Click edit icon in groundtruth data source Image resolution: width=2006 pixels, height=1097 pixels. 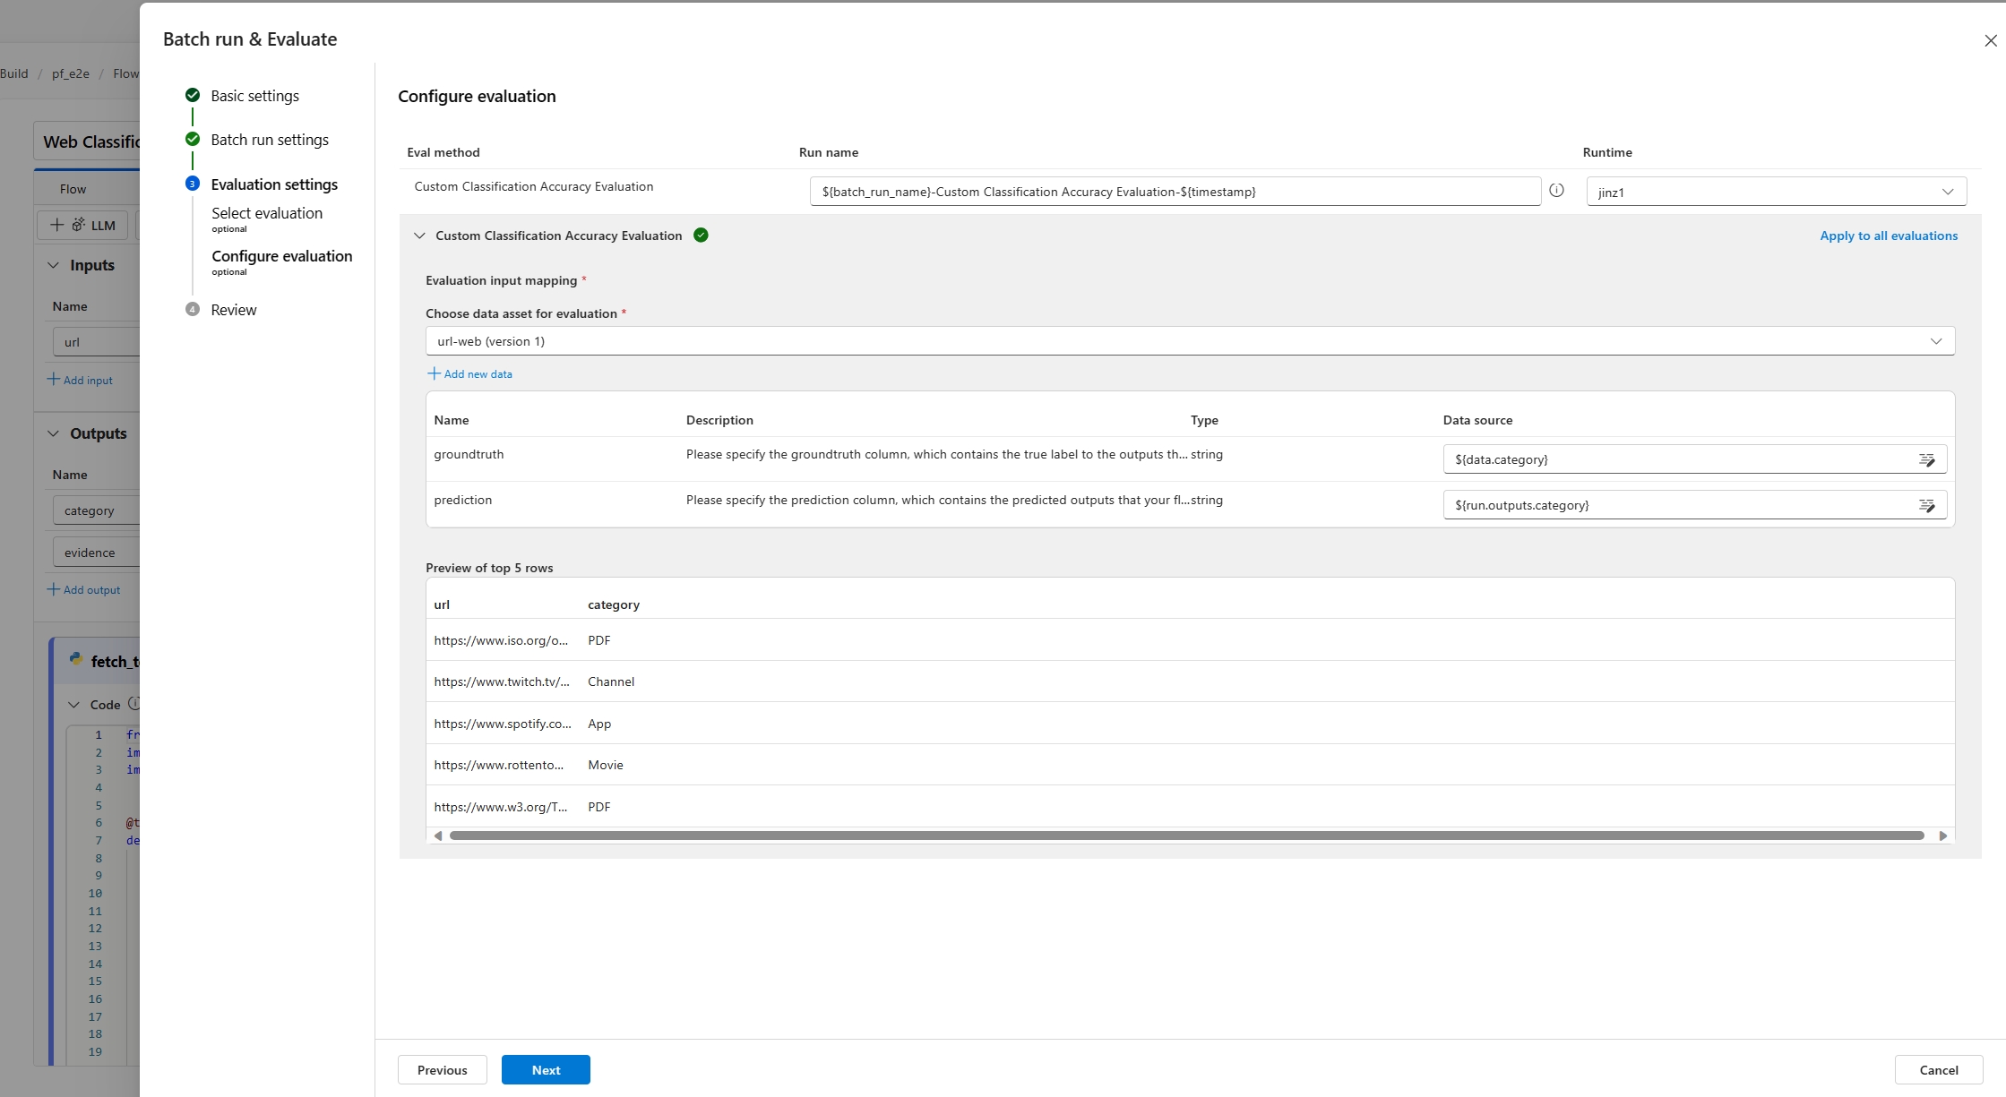coord(1926,460)
